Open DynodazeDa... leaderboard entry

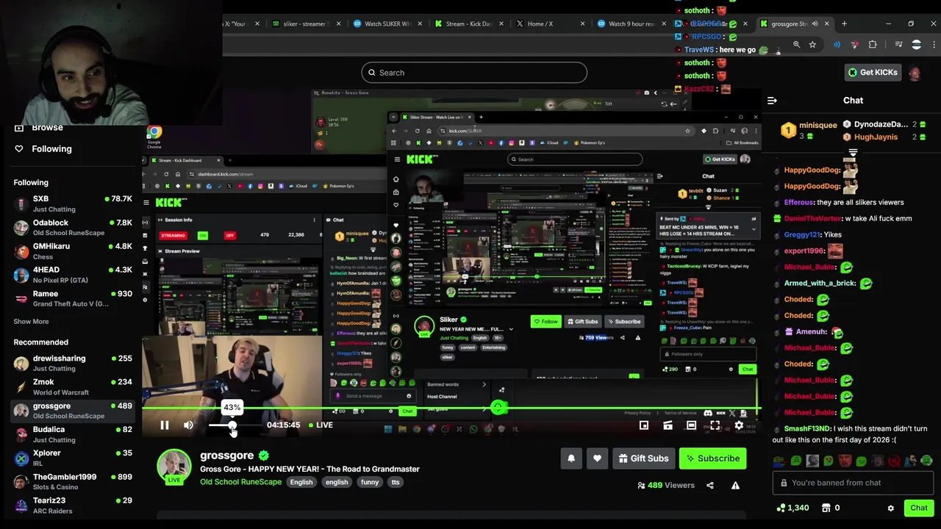point(884,125)
